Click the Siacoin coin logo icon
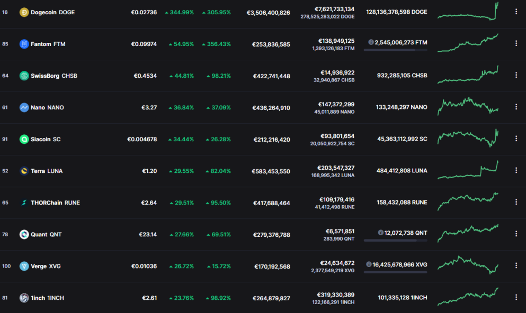Screen dimensions: 526x313 click(x=24, y=139)
